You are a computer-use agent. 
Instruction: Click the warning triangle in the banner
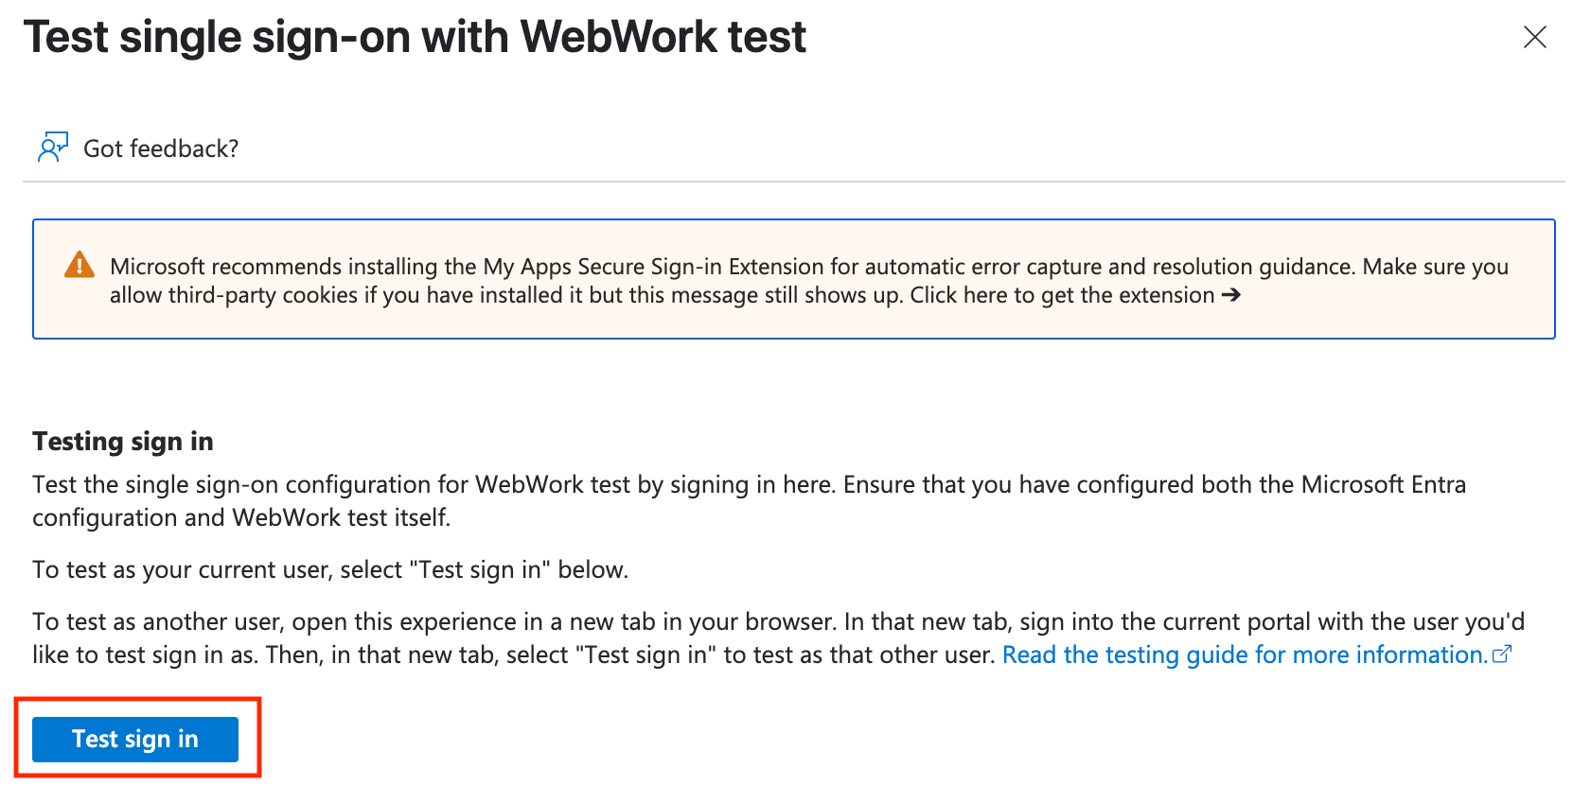pyautogui.click(x=80, y=266)
